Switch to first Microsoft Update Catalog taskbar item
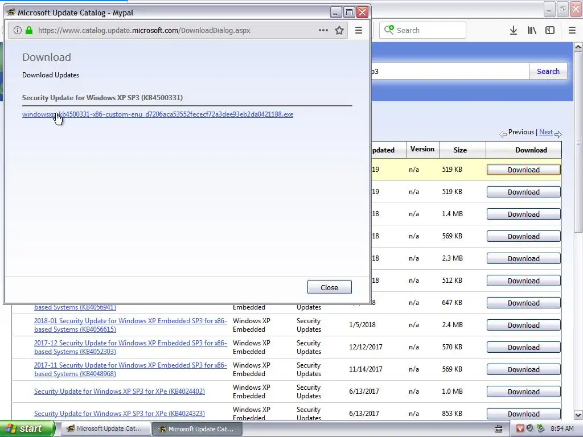 click(105, 429)
